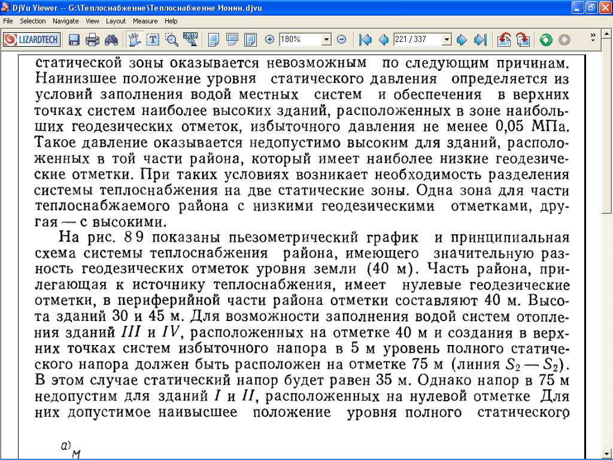Open the Help menu
This screenshot has width=613, height=460.
(x=171, y=21)
